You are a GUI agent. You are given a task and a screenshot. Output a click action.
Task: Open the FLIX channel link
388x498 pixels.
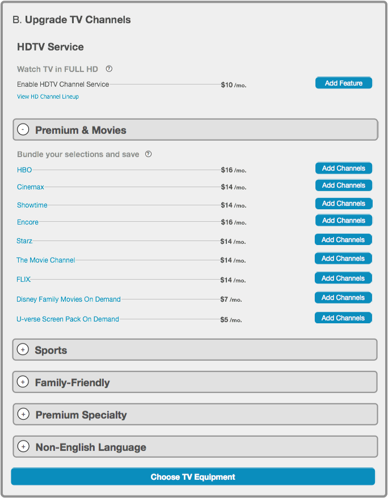pyautogui.click(x=23, y=280)
